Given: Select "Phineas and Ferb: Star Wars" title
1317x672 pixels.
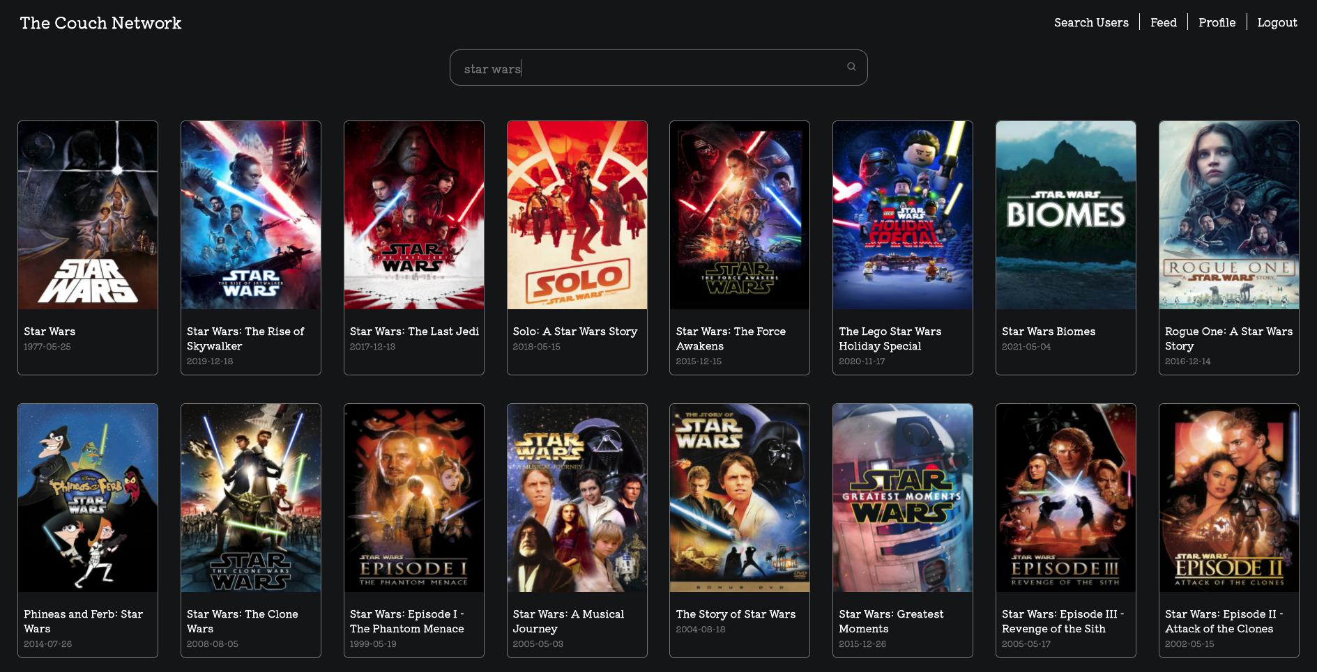Looking at the screenshot, I should 83,621.
